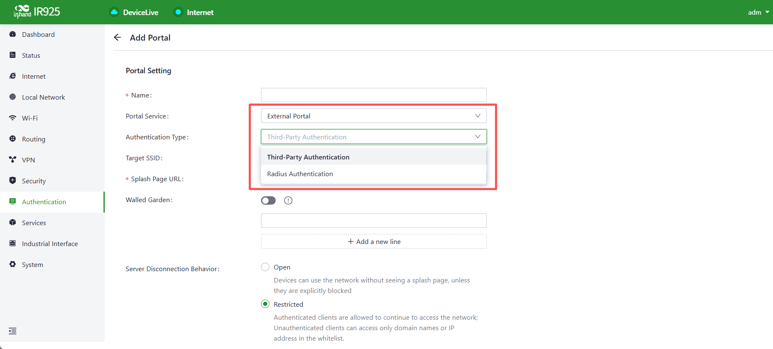
Task: Open the Local Network menu item
Action: [52, 97]
